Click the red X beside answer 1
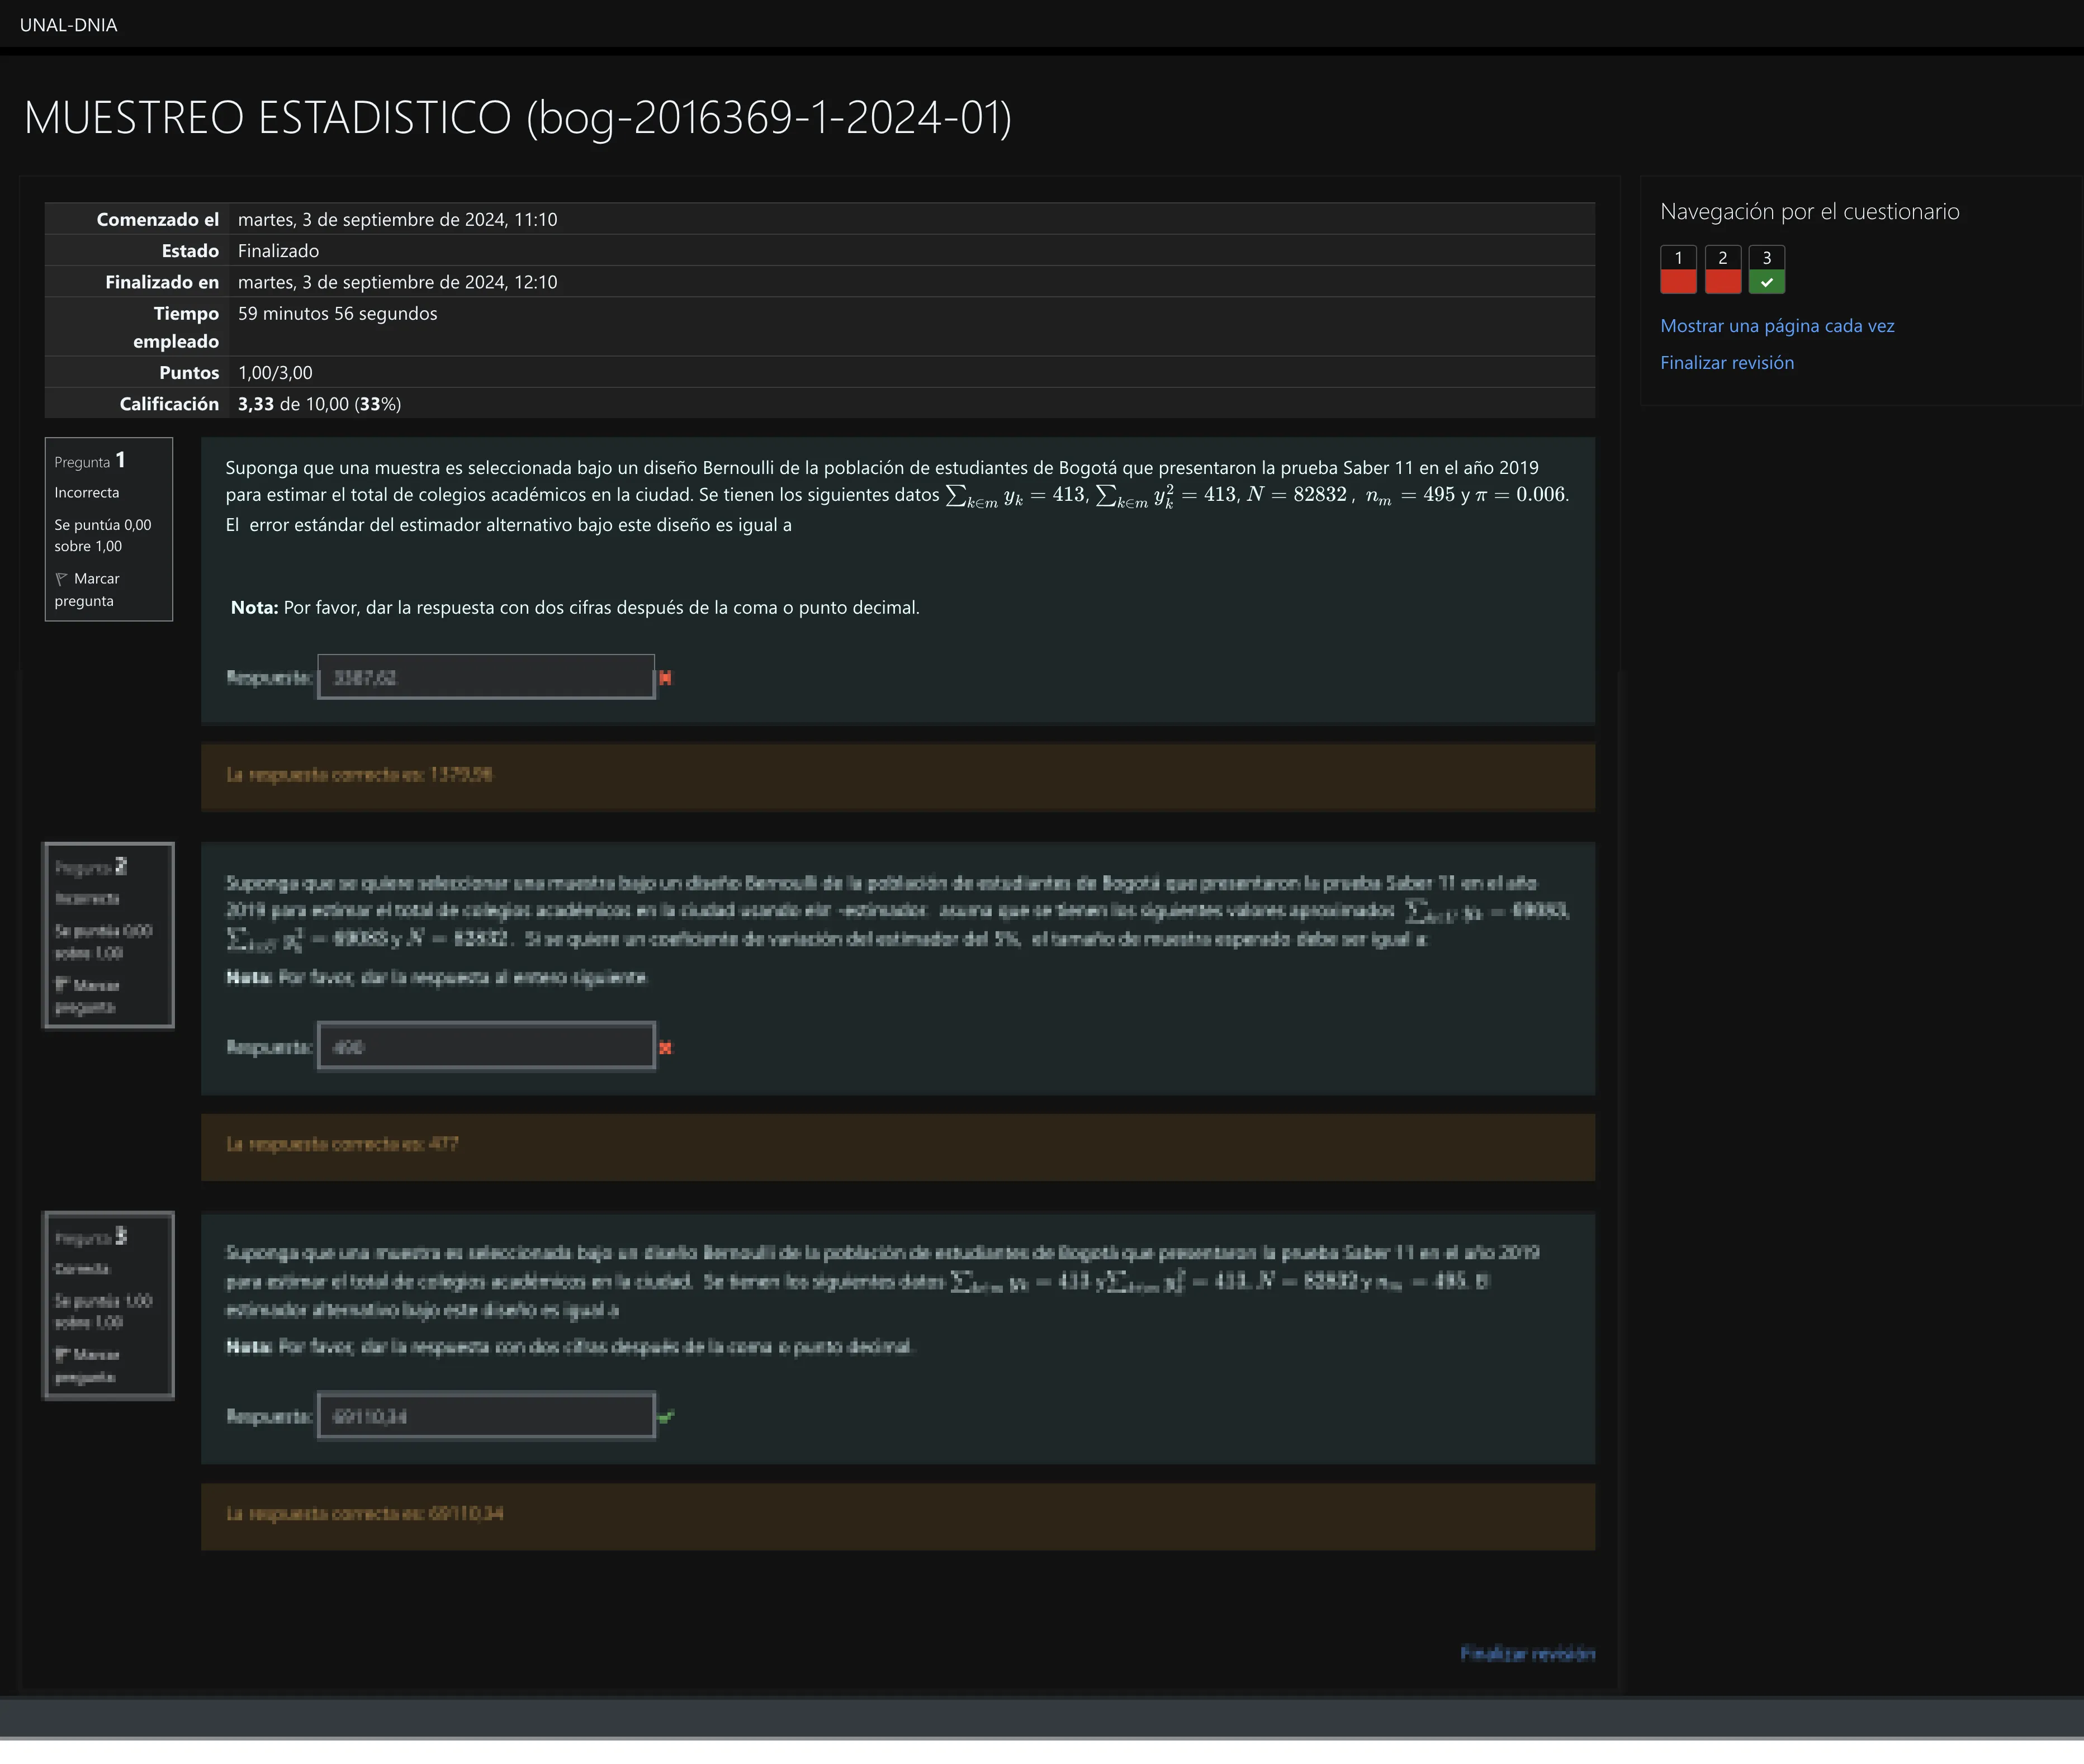 [665, 678]
